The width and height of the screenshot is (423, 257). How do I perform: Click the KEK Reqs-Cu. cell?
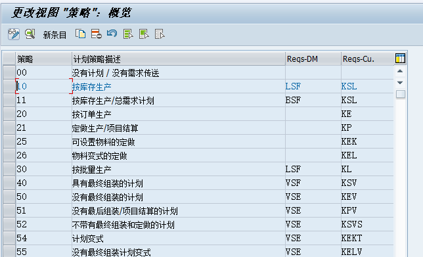pyautogui.click(x=367, y=141)
